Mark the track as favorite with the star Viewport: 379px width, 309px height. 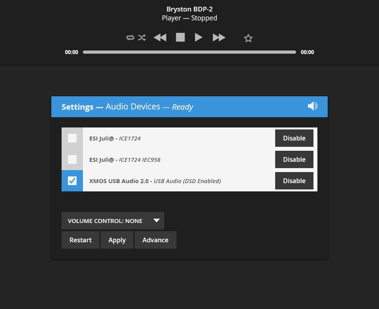pyautogui.click(x=248, y=38)
